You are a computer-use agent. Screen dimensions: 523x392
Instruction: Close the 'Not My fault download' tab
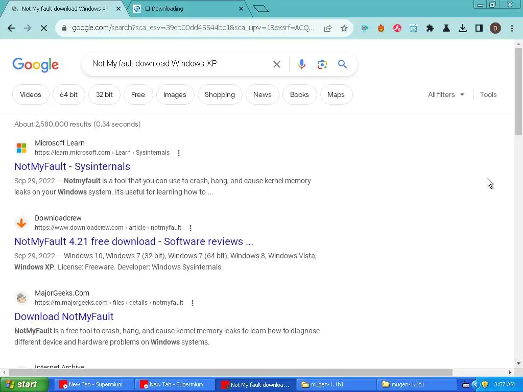point(118,9)
